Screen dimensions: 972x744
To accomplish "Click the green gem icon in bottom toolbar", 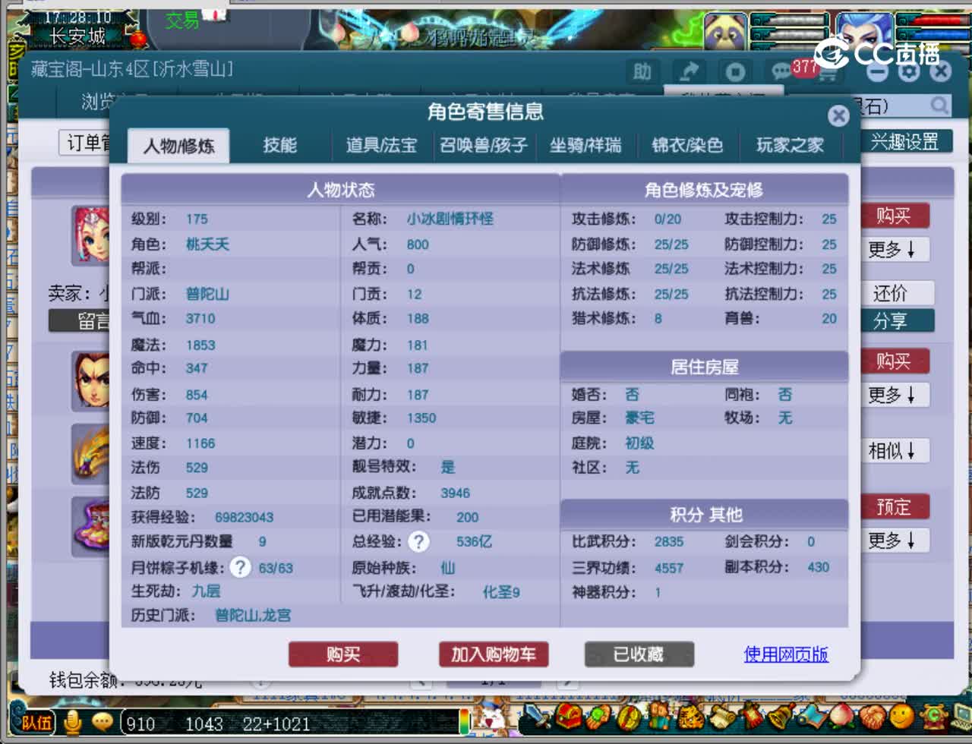I will click(598, 717).
